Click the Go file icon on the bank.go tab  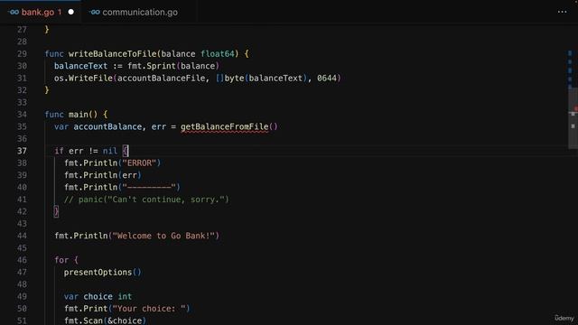click(x=14, y=12)
